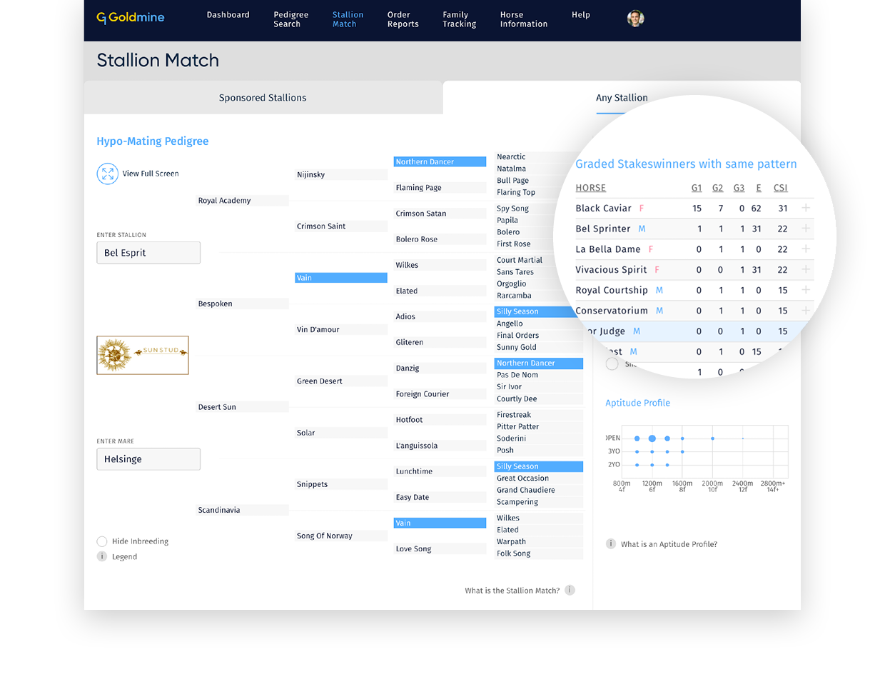
Task: Click the Enter Stallion field containing Bel Esprit
Action: click(x=148, y=253)
